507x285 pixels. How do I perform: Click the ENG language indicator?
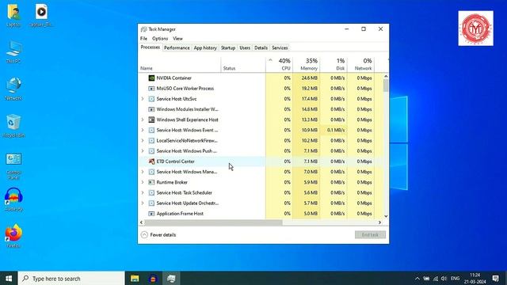click(455, 279)
